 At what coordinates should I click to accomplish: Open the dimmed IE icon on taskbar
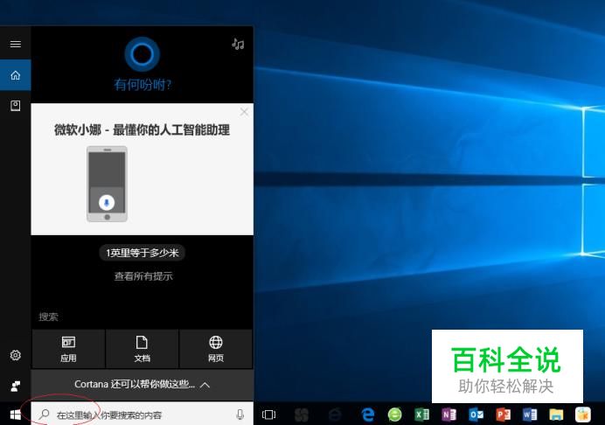pos(335,415)
